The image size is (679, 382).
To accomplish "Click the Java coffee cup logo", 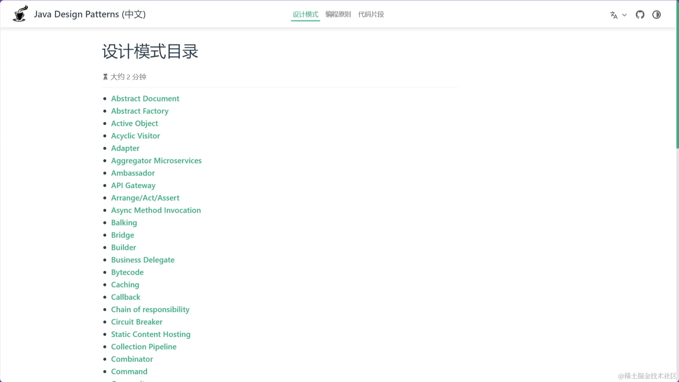I will (x=20, y=14).
